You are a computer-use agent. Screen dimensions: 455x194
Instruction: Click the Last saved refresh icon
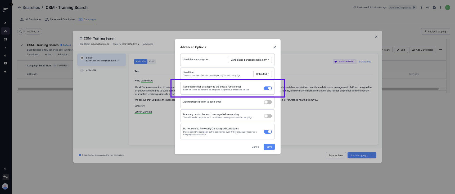point(354,7)
